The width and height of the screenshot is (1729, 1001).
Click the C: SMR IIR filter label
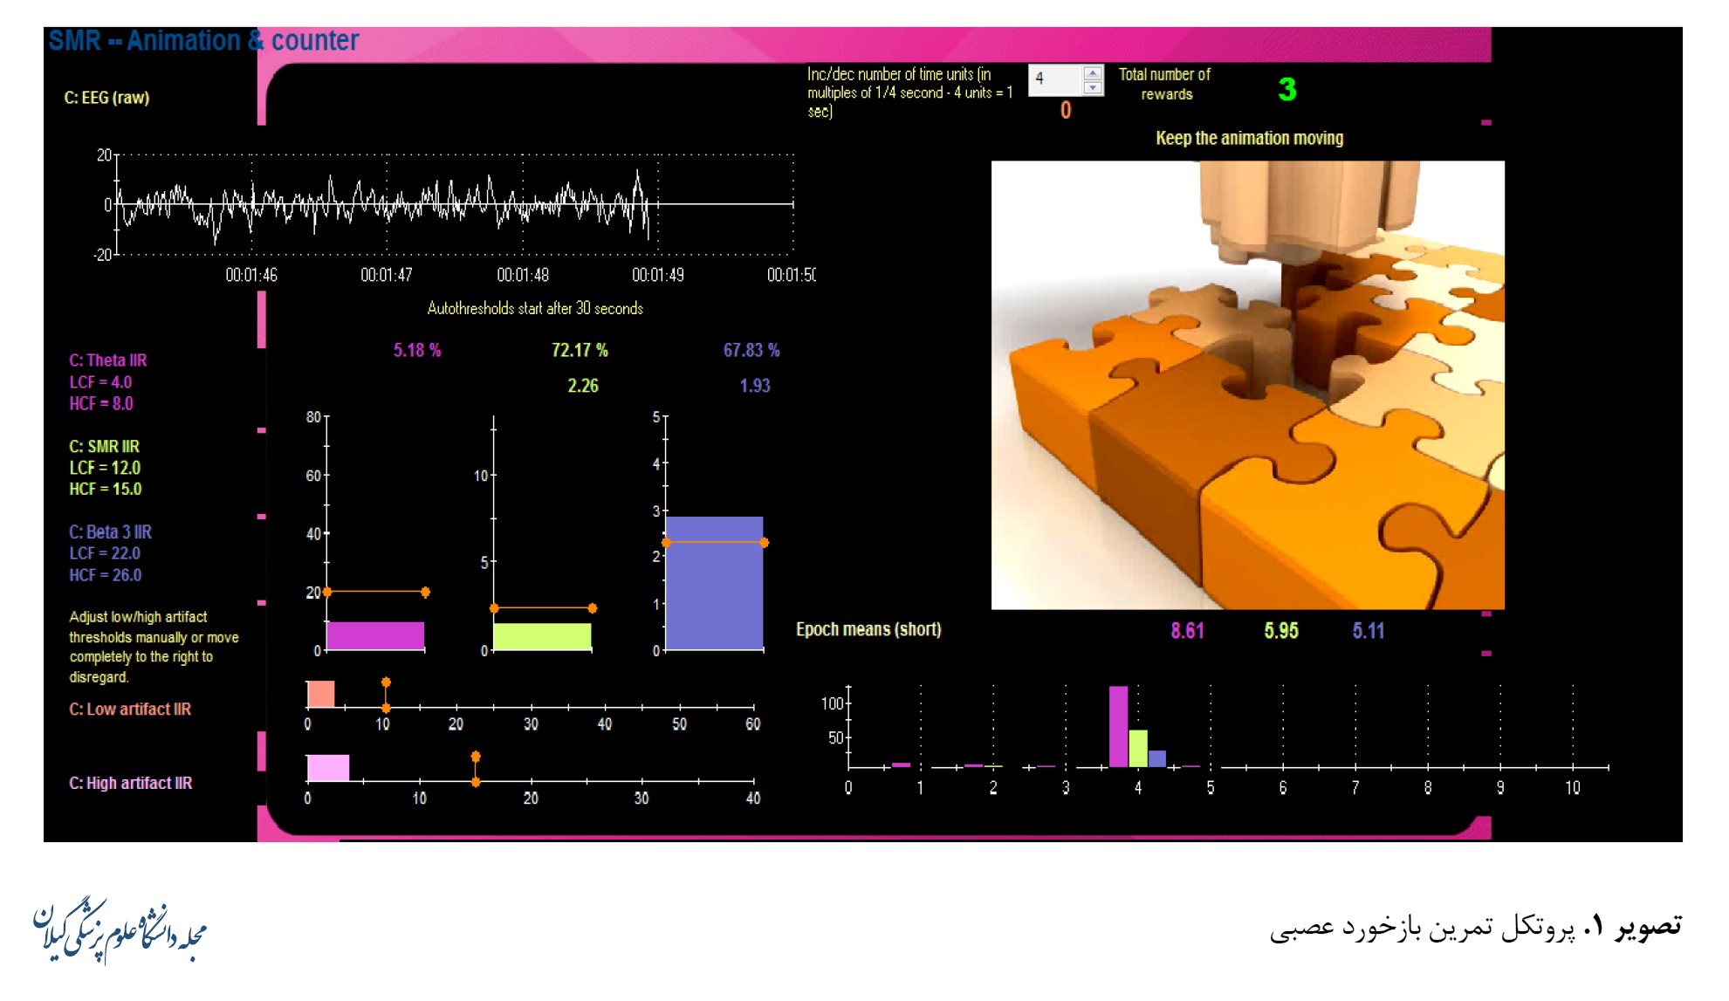tap(105, 446)
